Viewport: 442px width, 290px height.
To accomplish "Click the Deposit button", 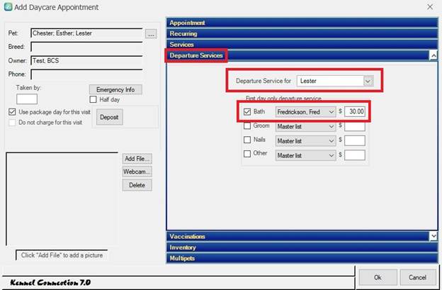I will coord(109,117).
